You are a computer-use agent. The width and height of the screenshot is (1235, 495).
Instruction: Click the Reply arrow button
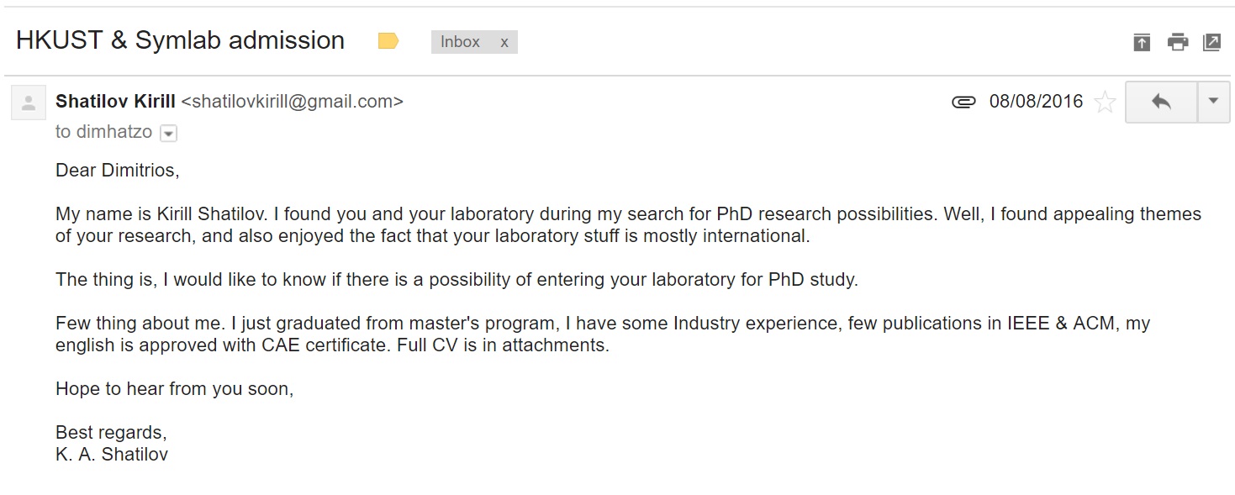tap(1161, 102)
